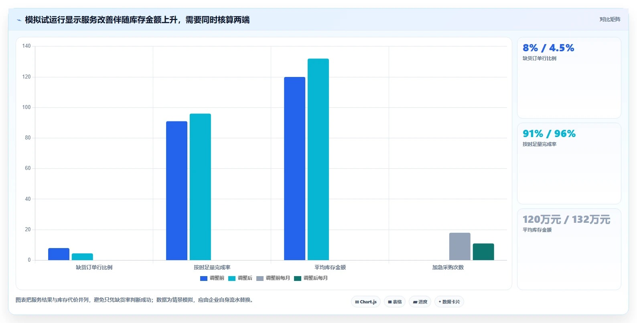The width and height of the screenshot is (637, 323).
Task: Click the 表格 chip in the footer
Action: (395, 302)
